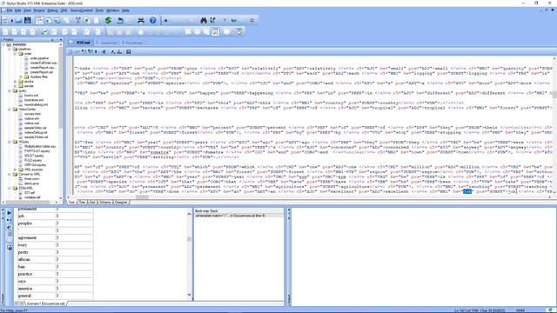
Task: Select movies.html in project tree
Action: [x=32, y=114]
